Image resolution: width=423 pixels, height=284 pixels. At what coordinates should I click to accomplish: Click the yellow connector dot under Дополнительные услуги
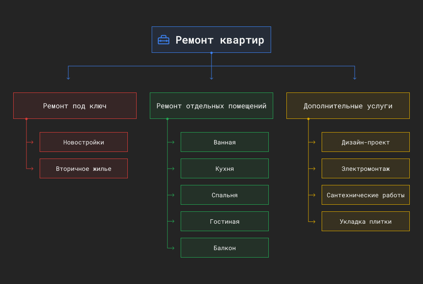308,119
